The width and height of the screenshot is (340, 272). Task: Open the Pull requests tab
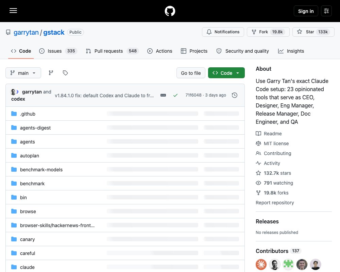[x=112, y=51]
